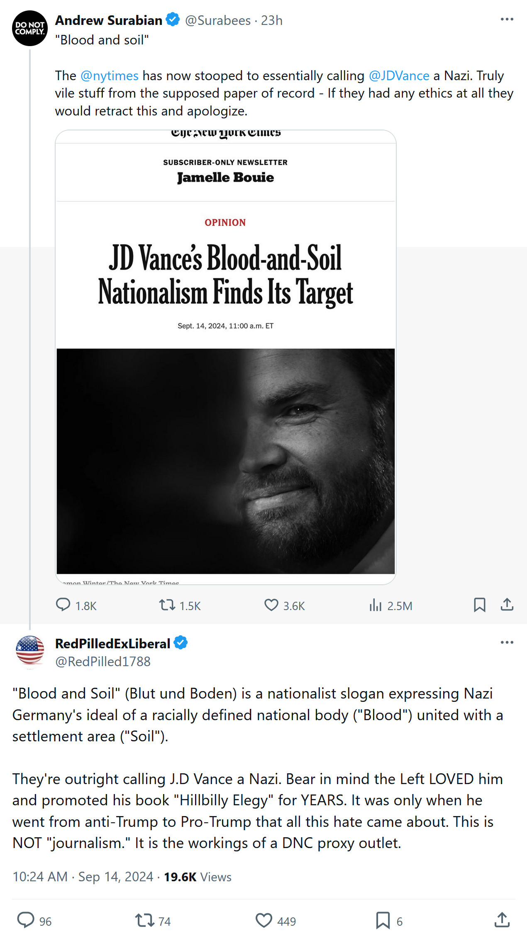Viewport: 527px width, 939px height.
Task: Bookmark RedPilledExLiberal's post
Action: [383, 920]
